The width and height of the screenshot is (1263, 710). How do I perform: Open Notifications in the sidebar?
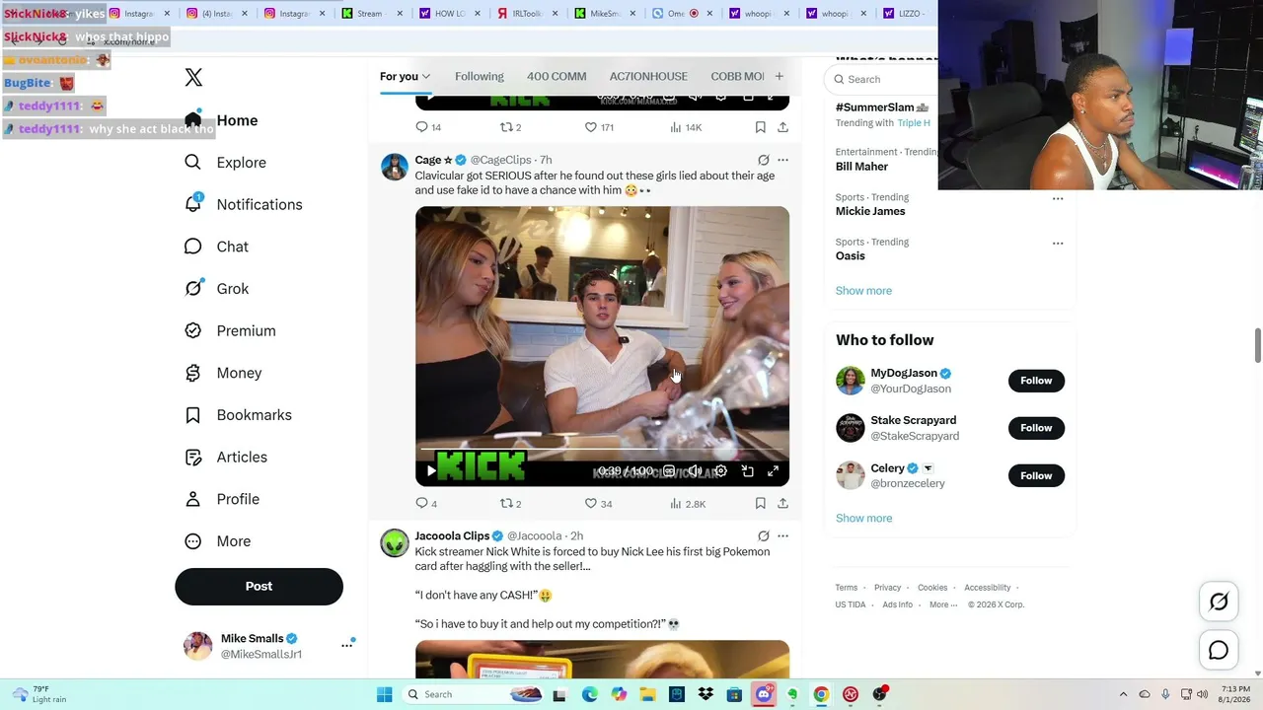(x=243, y=204)
